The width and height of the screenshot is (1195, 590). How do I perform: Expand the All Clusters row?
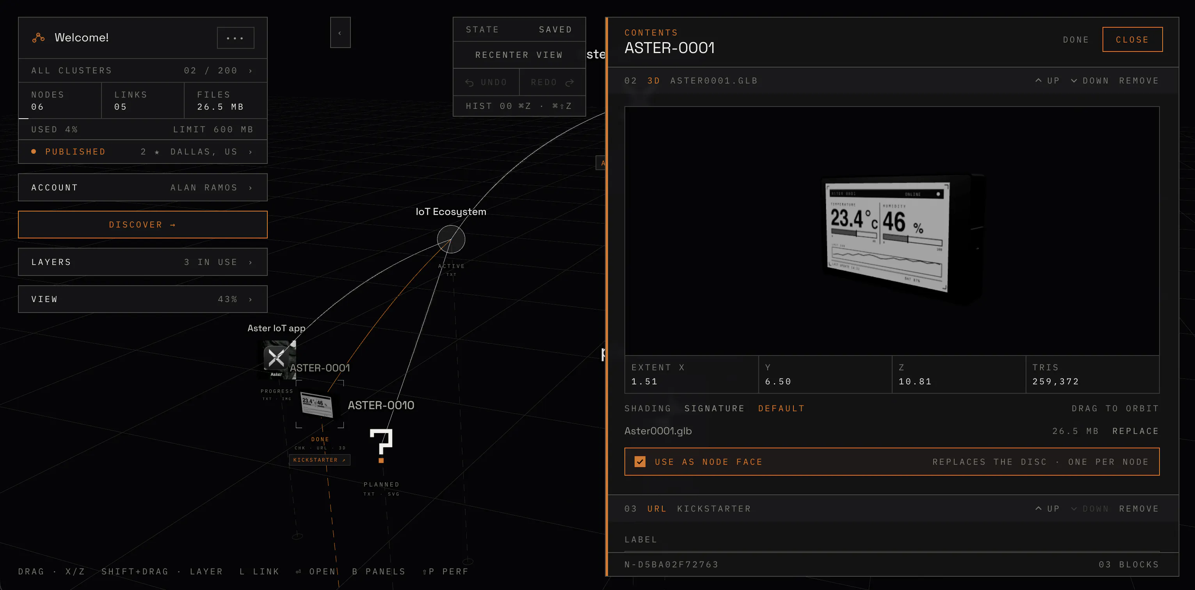pos(142,71)
